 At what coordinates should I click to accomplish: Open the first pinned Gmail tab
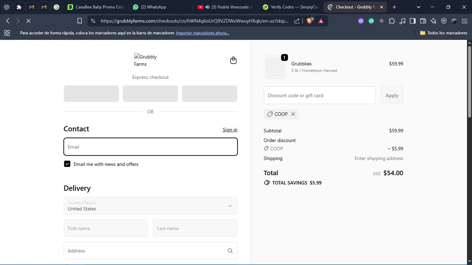[31, 7]
